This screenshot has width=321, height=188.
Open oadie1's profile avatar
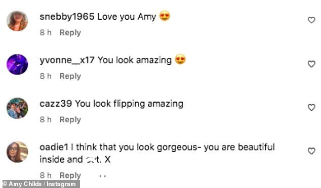click(x=17, y=152)
